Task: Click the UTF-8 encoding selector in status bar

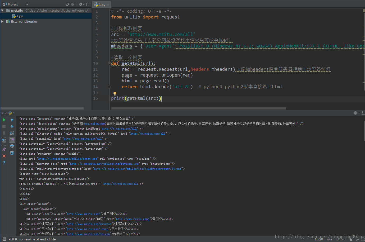Action: click(341, 239)
